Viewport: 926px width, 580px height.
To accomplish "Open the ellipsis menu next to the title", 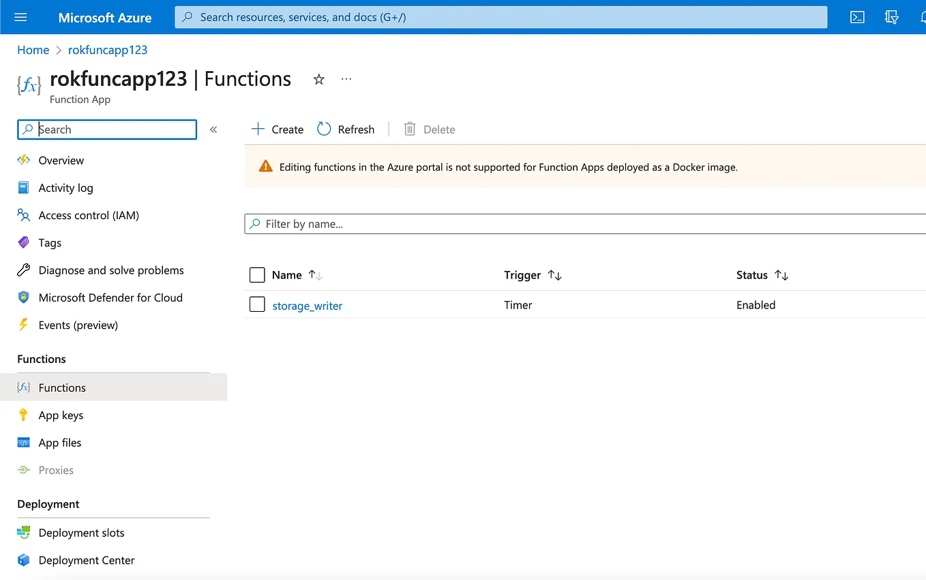I will click(x=346, y=79).
